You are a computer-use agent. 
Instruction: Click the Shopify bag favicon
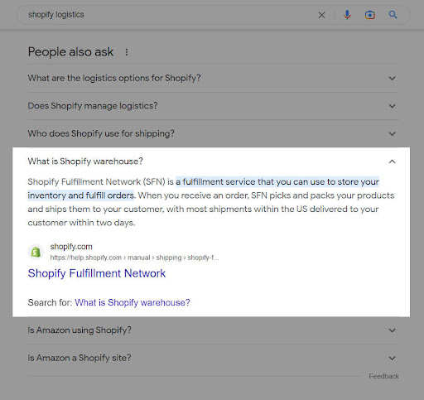point(36,252)
